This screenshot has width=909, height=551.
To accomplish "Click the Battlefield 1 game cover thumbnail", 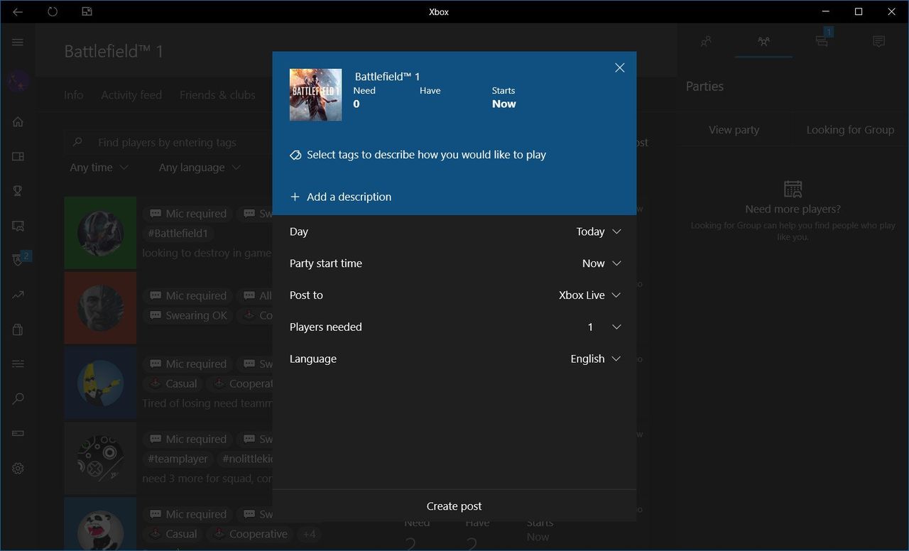I will [x=316, y=95].
